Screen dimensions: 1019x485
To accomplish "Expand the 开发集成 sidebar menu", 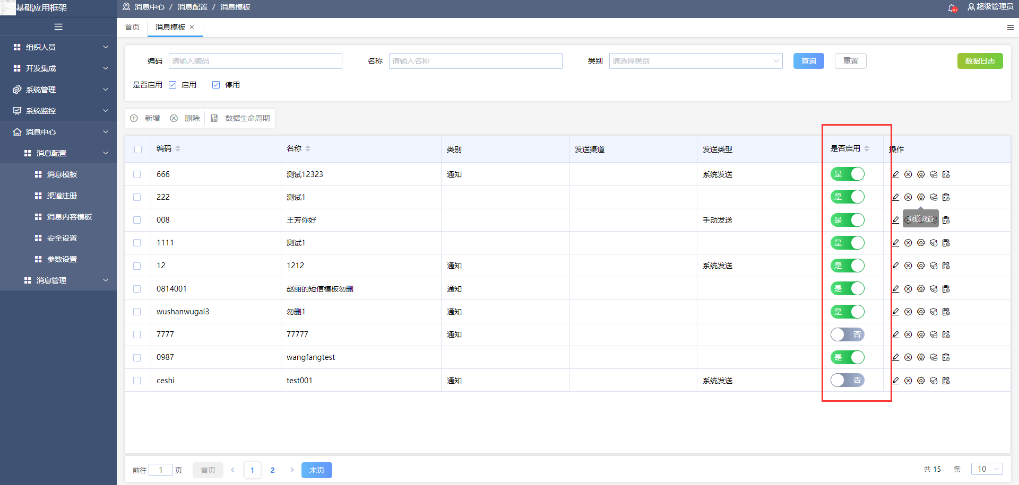I will 58,68.
